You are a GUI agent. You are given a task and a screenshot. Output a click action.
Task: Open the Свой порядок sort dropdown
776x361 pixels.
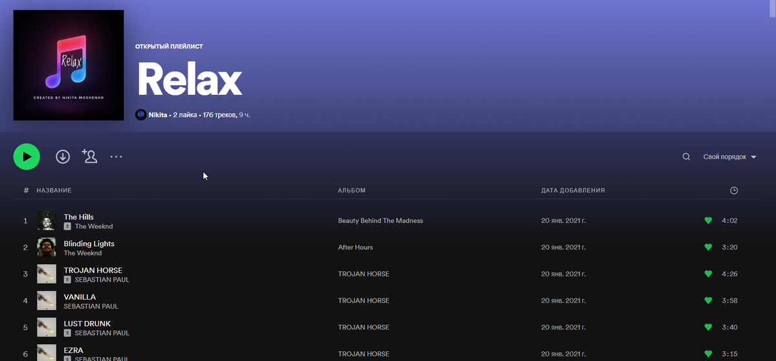pyautogui.click(x=729, y=157)
